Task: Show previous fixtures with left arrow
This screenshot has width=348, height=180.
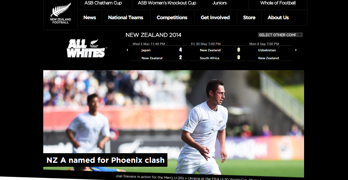Action: (127, 50)
